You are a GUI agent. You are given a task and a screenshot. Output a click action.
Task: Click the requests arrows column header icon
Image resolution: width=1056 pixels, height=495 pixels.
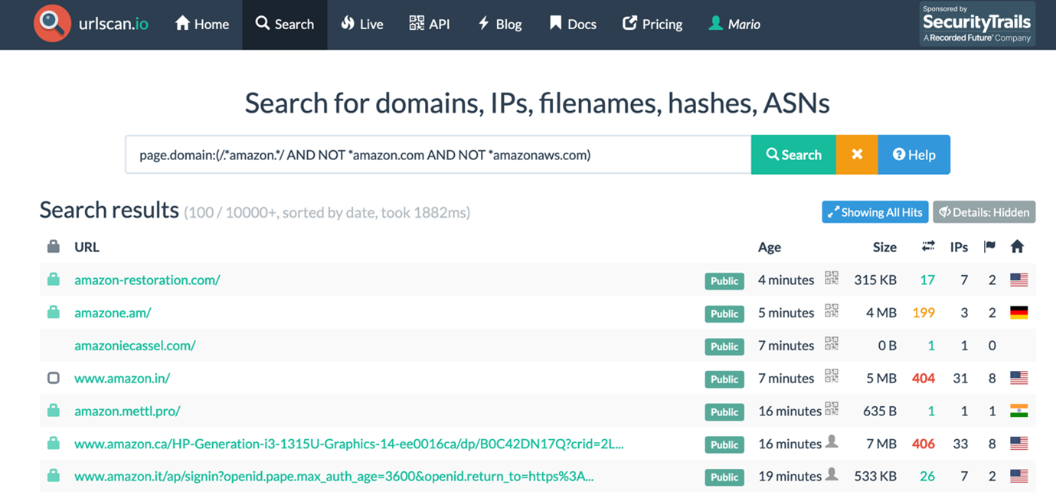pyautogui.click(x=928, y=246)
